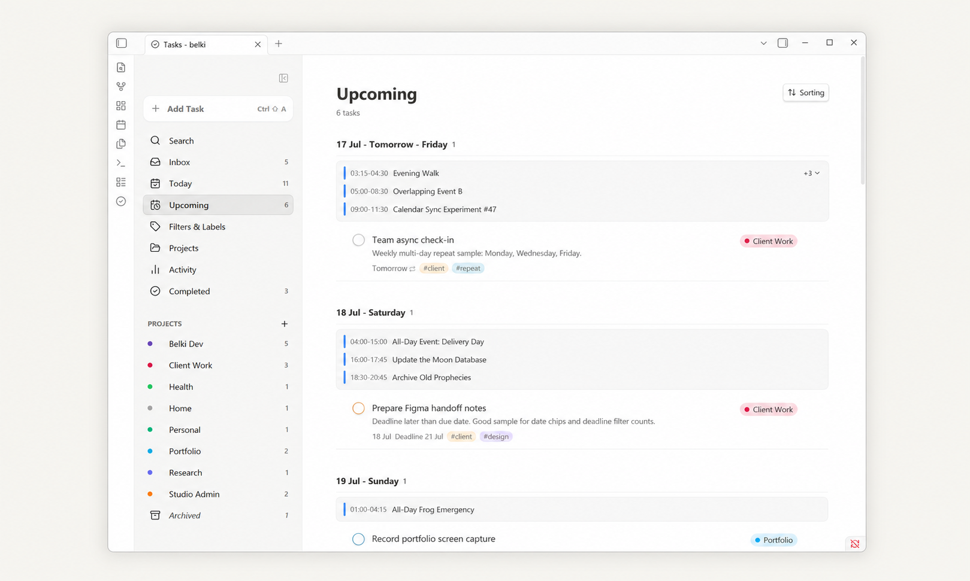
Task: Open the Personal project
Action: 218,430
